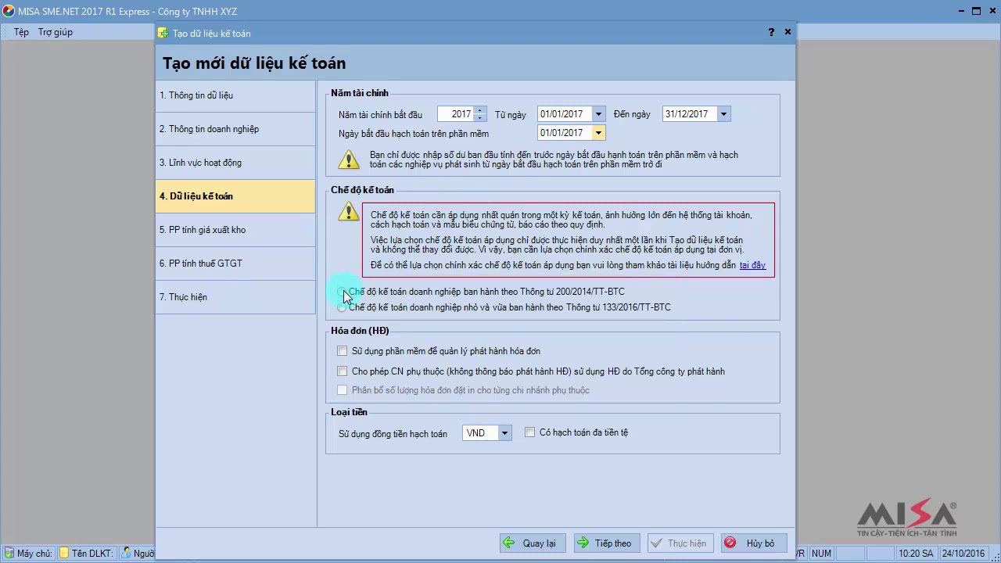Click the 10:20 SA time in status bar
The width and height of the screenshot is (1001, 563).
click(916, 554)
